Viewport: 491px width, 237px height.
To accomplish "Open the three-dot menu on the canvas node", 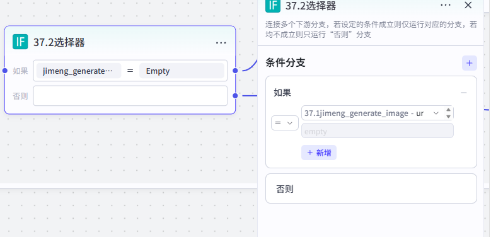I will [221, 42].
